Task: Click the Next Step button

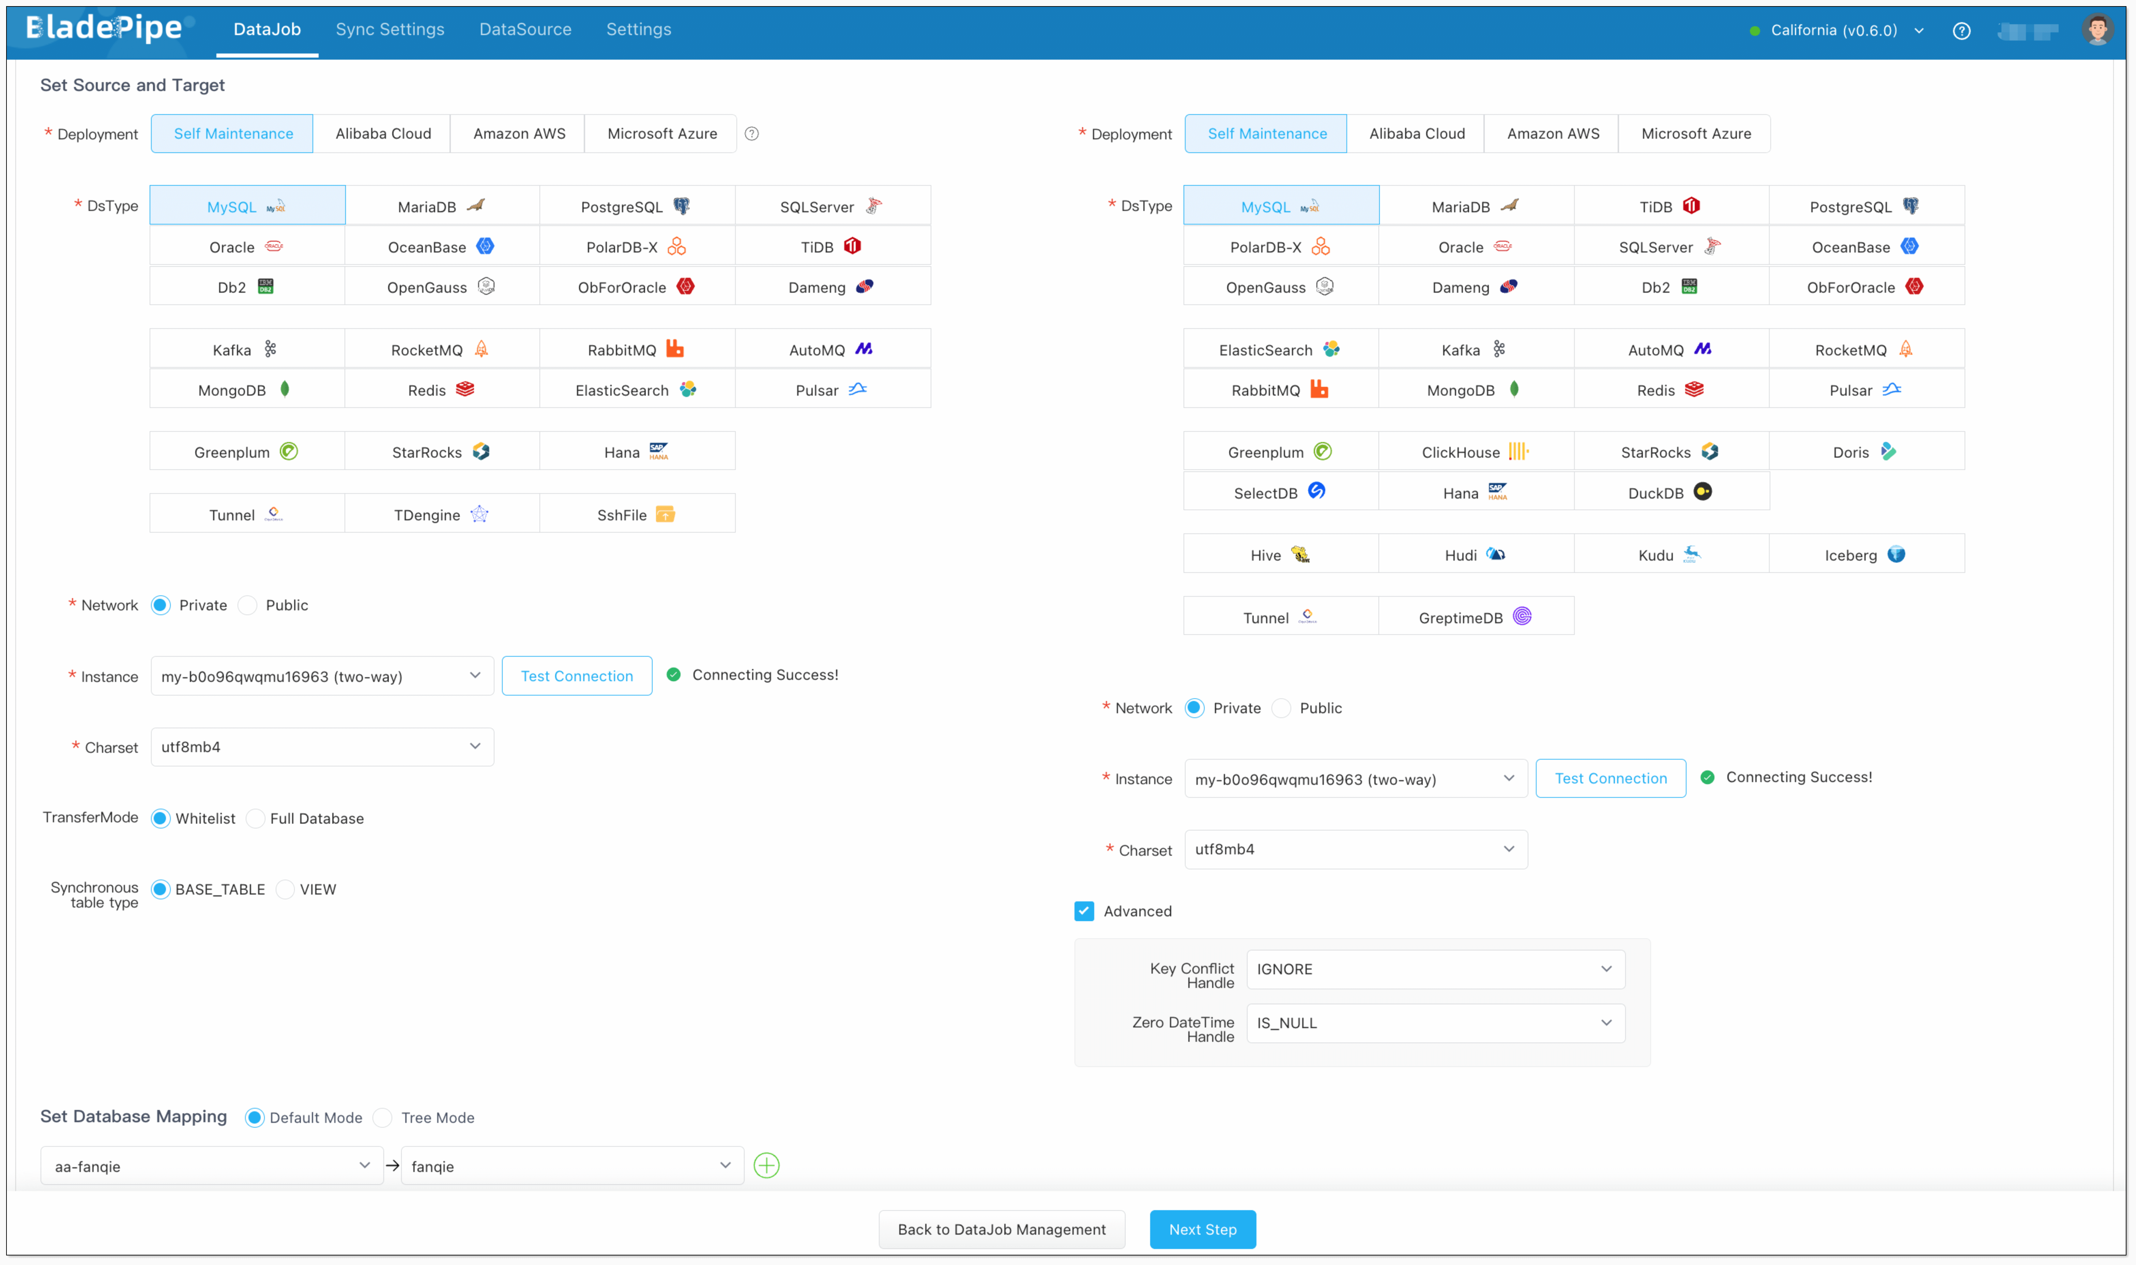Action: [x=1202, y=1229]
